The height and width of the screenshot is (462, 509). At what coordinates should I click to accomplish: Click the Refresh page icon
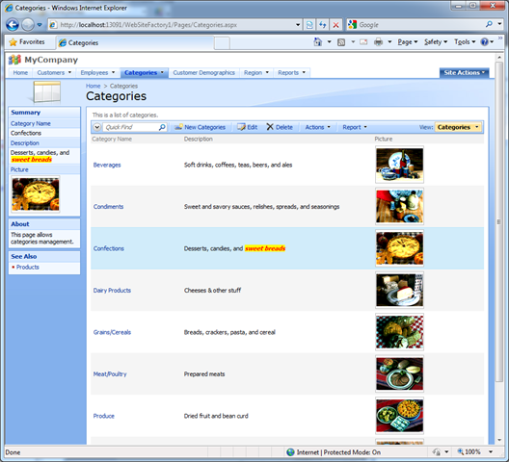pyautogui.click(x=322, y=25)
